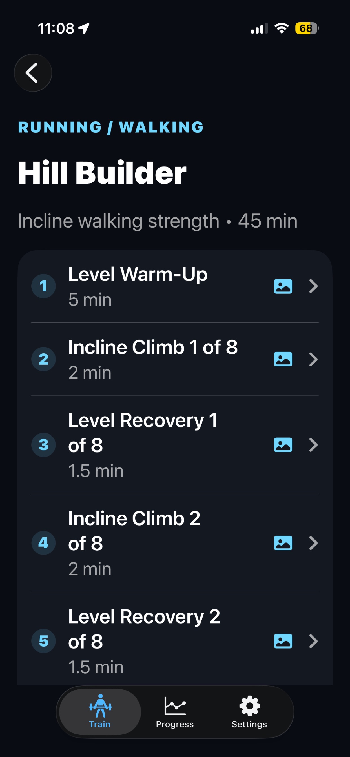Open chevron for Incline Climb 2 of 8

pyautogui.click(x=314, y=543)
